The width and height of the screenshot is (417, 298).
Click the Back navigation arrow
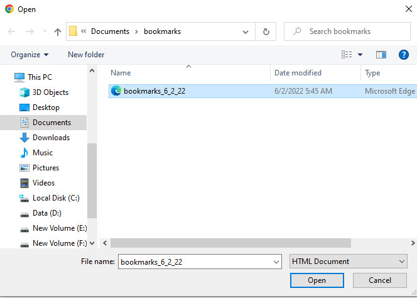coord(11,31)
